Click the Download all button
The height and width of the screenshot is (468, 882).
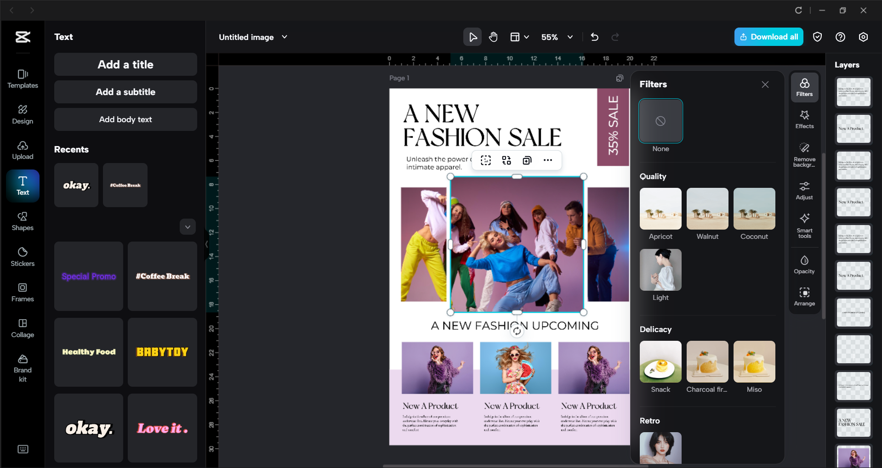(768, 37)
